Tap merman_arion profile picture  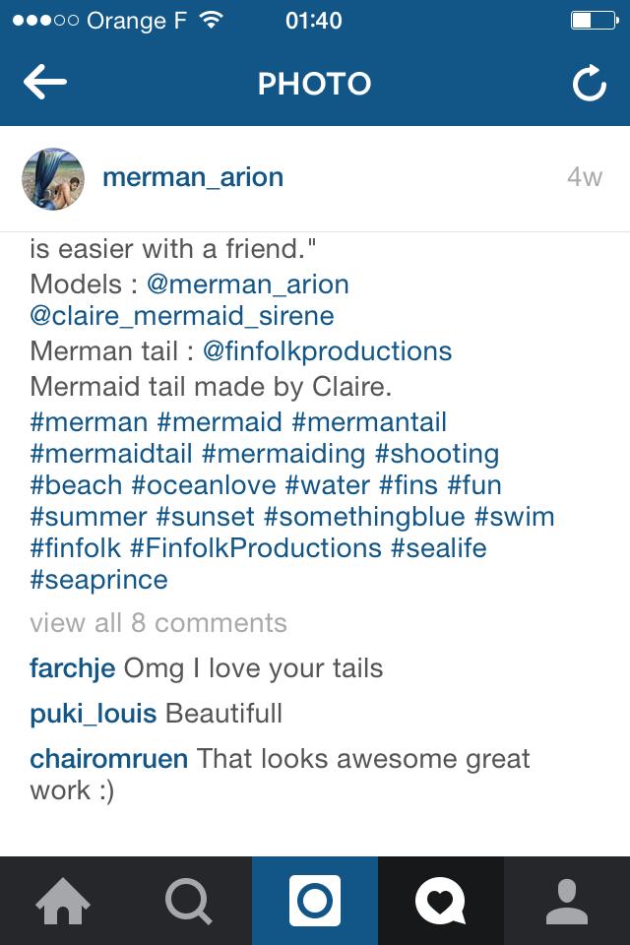pos(53,178)
